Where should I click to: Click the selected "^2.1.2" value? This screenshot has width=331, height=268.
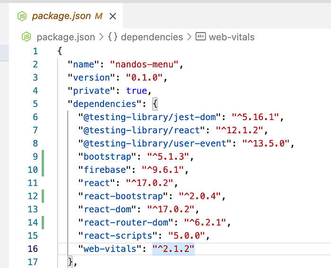(174, 249)
